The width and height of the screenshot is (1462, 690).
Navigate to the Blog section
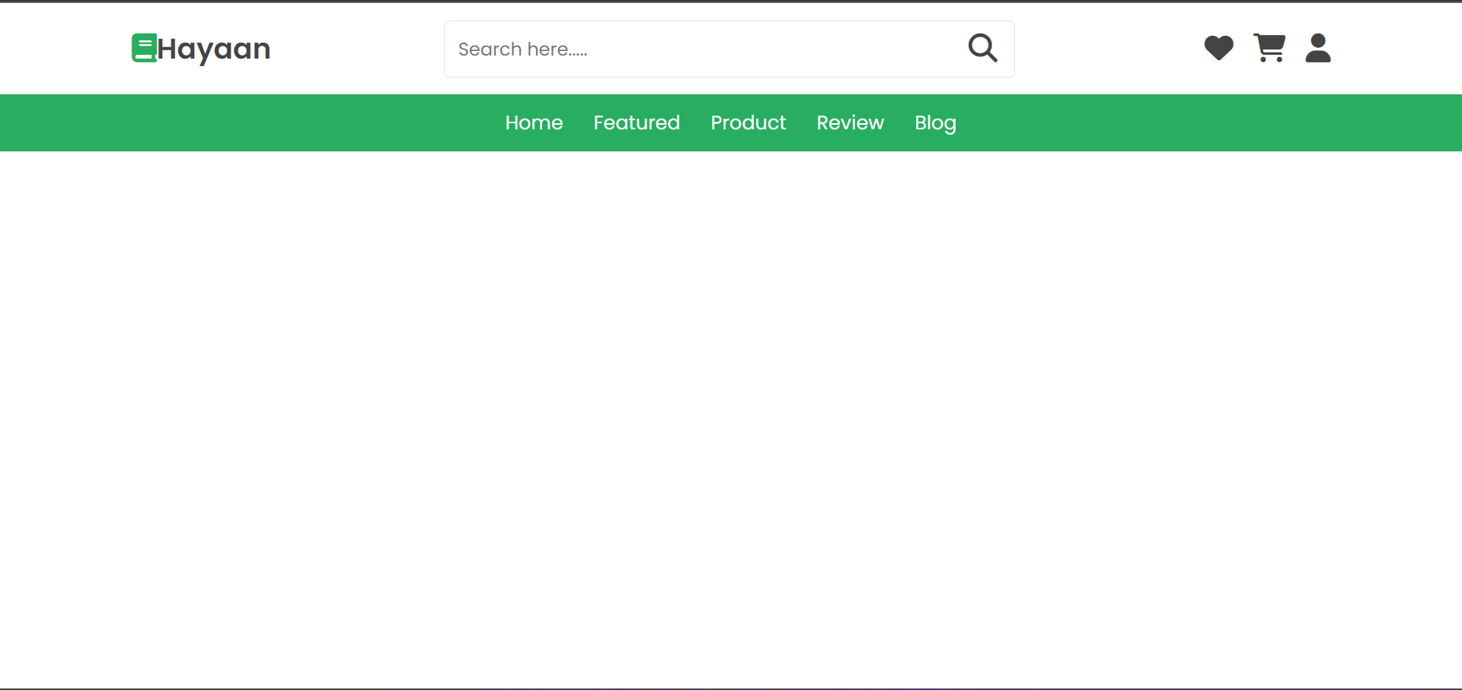coord(935,123)
